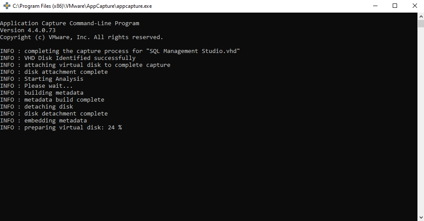Screen dimensions: 424x221
Task: Minimize the appcapture console window
Action: pos(375,6)
